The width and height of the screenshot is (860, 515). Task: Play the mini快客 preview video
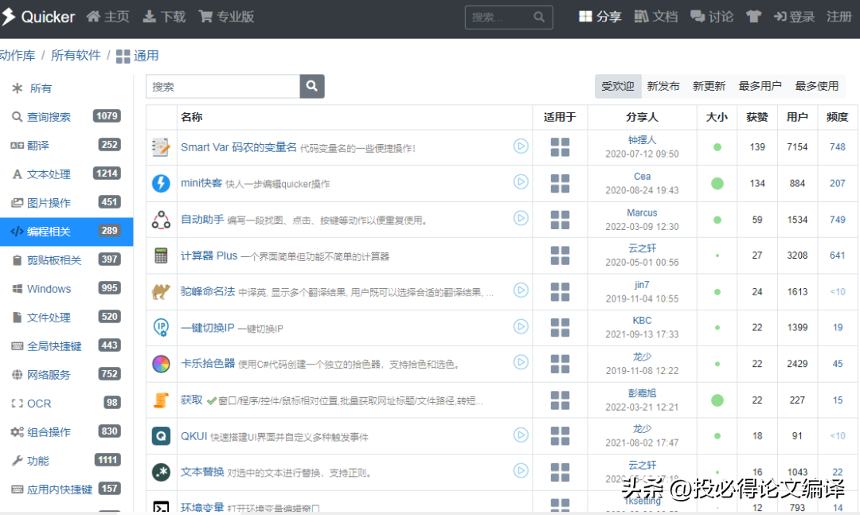pos(521,181)
